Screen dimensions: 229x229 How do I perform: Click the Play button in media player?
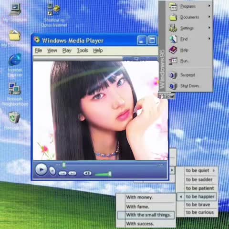click(41, 169)
